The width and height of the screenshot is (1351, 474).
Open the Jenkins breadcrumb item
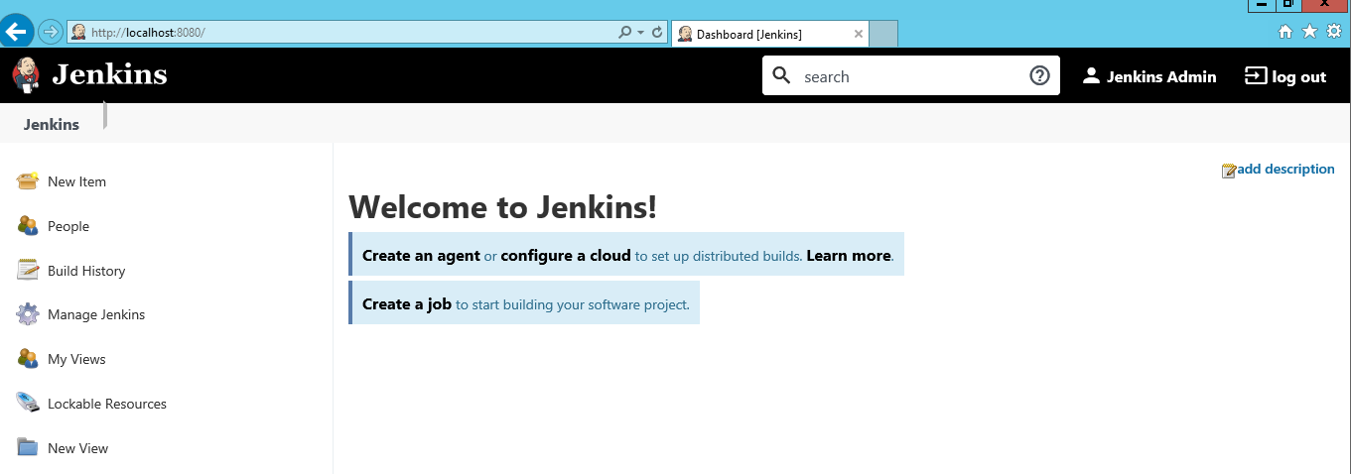[52, 124]
